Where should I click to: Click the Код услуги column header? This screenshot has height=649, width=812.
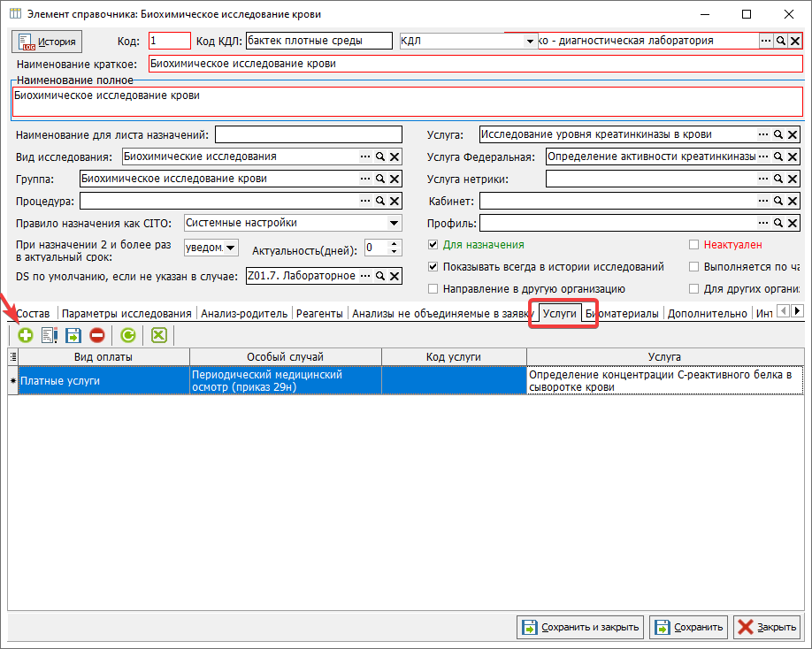coord(454,356)
